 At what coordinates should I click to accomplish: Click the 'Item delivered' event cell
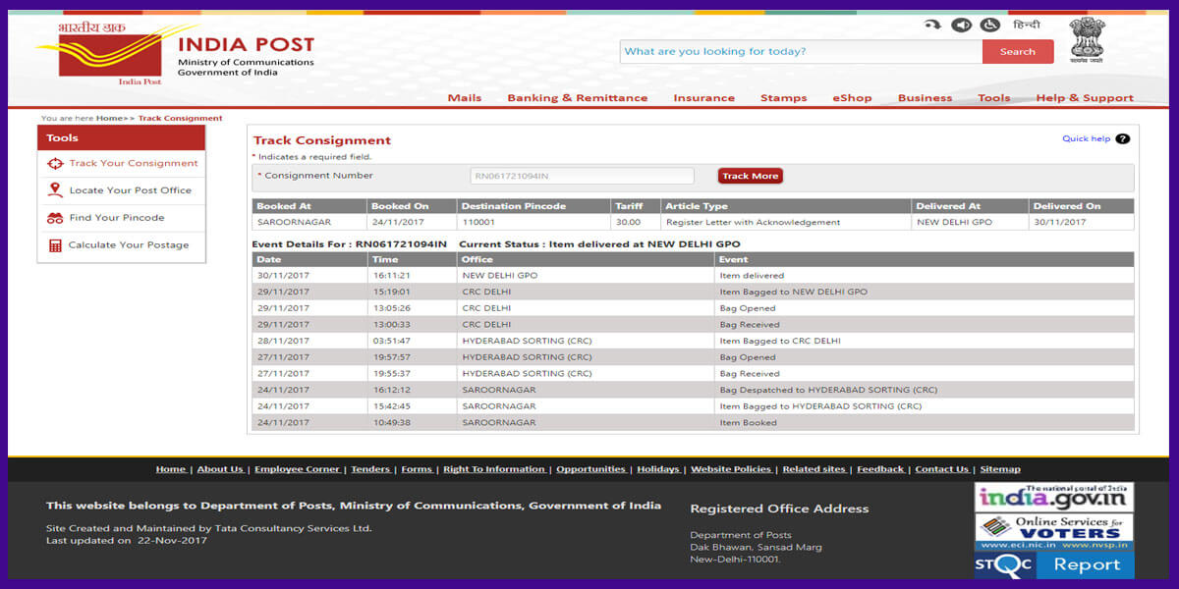(752, 276)
